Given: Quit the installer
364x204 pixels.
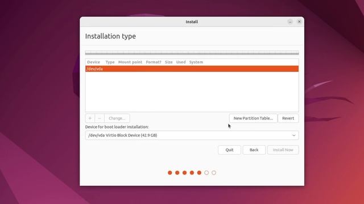Looking at the screenshot, I should point(229,150).
